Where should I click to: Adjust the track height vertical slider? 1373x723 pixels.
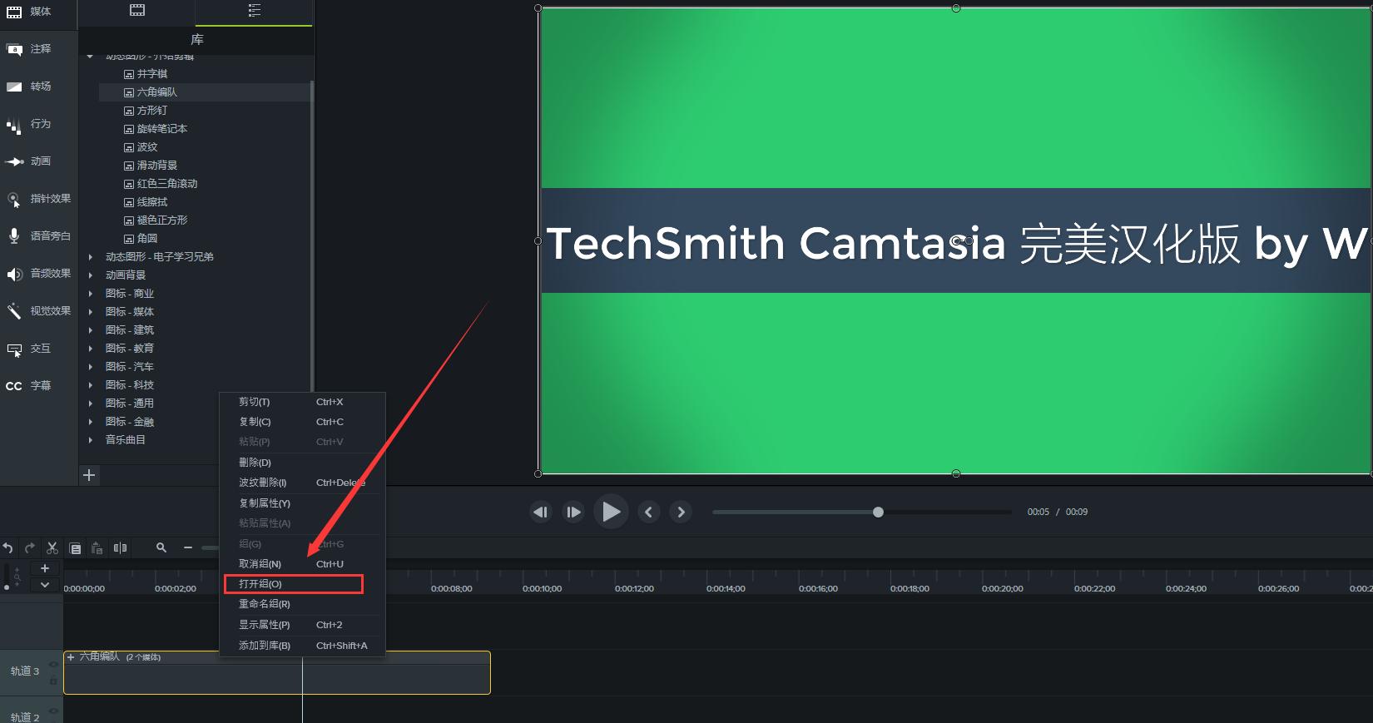click(x=7, y=577)
